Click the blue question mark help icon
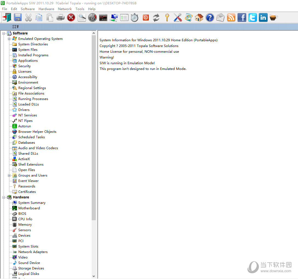Screen dimensions: 298x279 coord(210,18)
